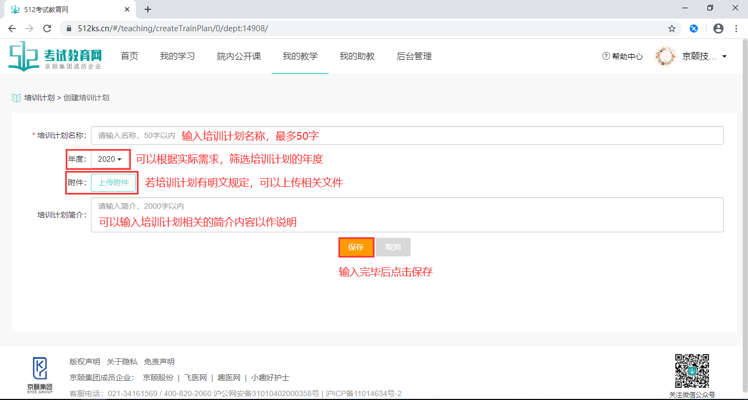This screenshot has height=400, width=748.
Task: Click the 512 考试教育网 site logo
Action: (55, 56)
